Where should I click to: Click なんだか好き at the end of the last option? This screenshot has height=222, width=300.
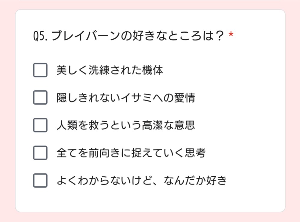(x=195, y=180)
